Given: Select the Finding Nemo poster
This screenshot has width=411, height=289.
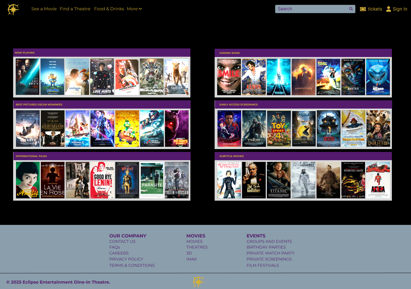Looking at the screenshot, I should coord(378,77).
